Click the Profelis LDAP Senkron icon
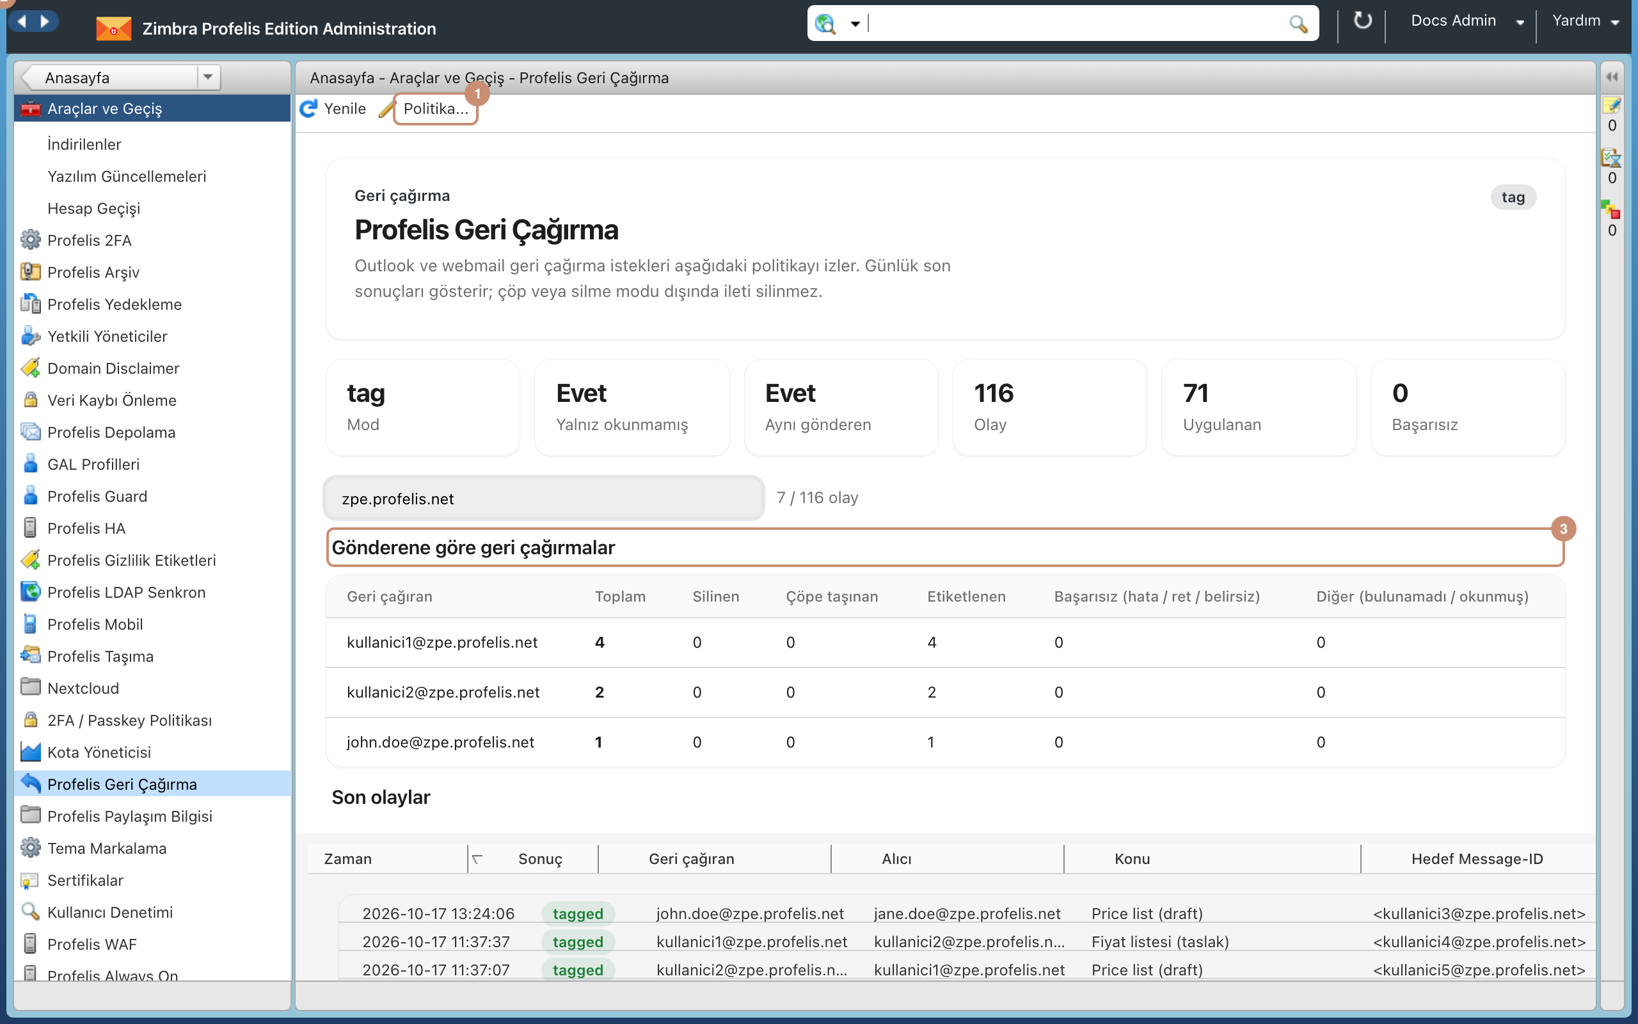Viewport: 1638px width, 1024px height. 31,592
